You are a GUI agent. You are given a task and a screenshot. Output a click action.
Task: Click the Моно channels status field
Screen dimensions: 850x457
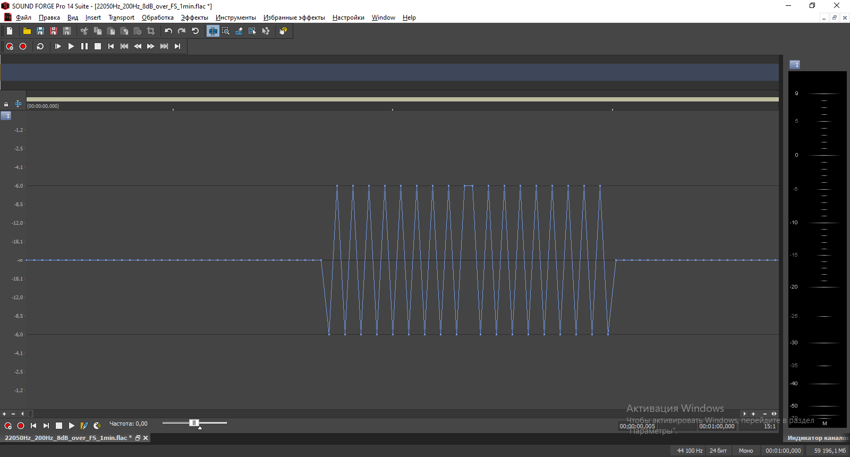pos(746,451)
